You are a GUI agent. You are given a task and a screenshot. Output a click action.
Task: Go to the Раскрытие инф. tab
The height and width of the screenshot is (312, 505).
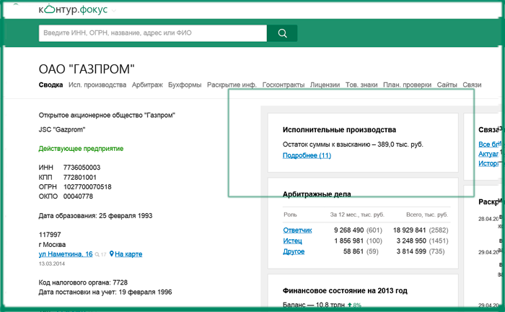[232, 84]
